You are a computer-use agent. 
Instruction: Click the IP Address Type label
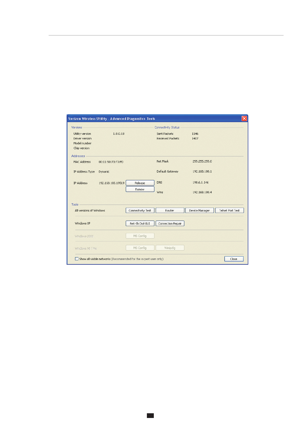pyautogui.click(x=84, y=172)
